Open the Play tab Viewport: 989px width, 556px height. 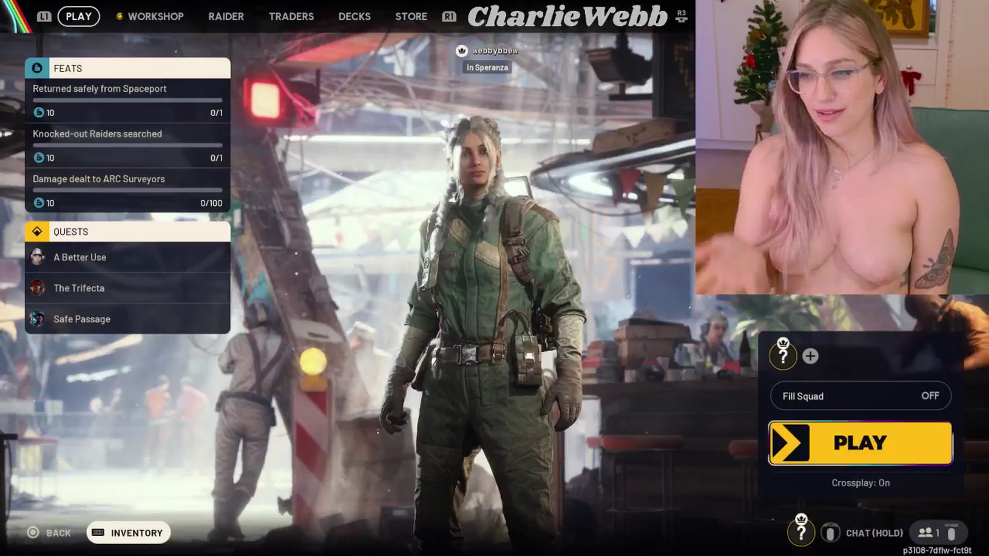(x=79, y=16)
